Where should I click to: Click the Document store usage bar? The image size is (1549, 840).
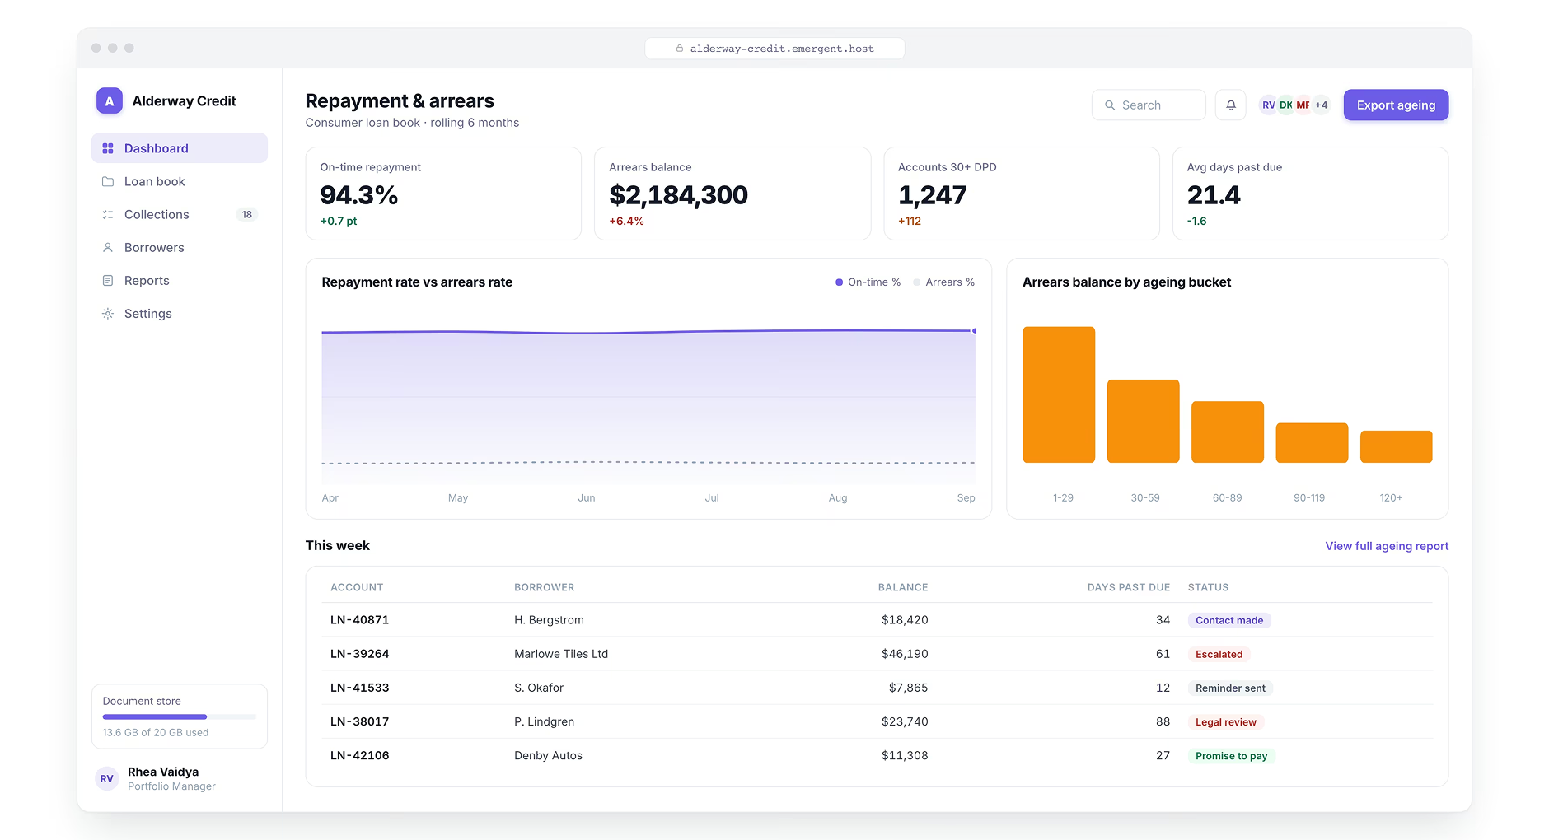[180, 716]
